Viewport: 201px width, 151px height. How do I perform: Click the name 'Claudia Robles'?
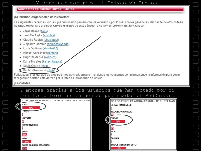pos(33,40)
